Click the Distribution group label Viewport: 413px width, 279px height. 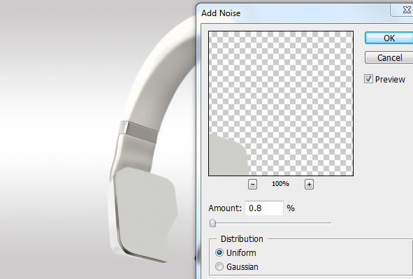coord(242,239)
